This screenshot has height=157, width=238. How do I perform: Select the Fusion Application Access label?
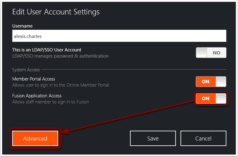tap(37, 96)
